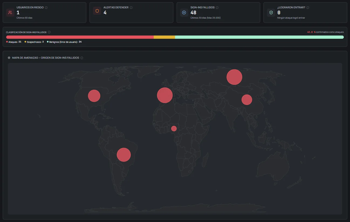Click the "Últimos 90 días" caption
Viewport: 350px width, 222px height.
coord(25,18)
